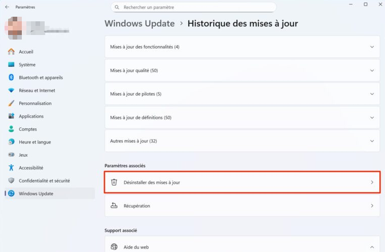Click Désinstaller des mises à jour label

[152, 183]
